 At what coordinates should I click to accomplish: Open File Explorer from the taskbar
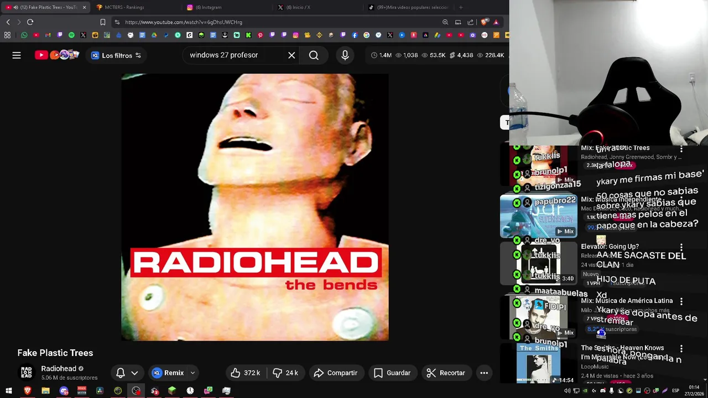[45, 391]
